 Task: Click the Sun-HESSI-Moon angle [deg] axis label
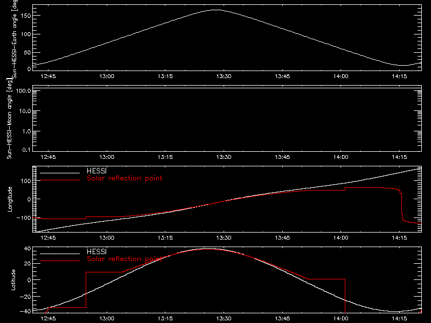tap(10, 118)
